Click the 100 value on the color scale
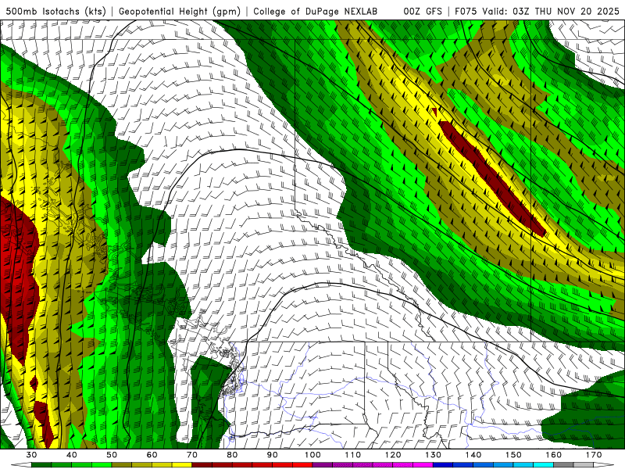625x469 pixels. click(312, 455)
